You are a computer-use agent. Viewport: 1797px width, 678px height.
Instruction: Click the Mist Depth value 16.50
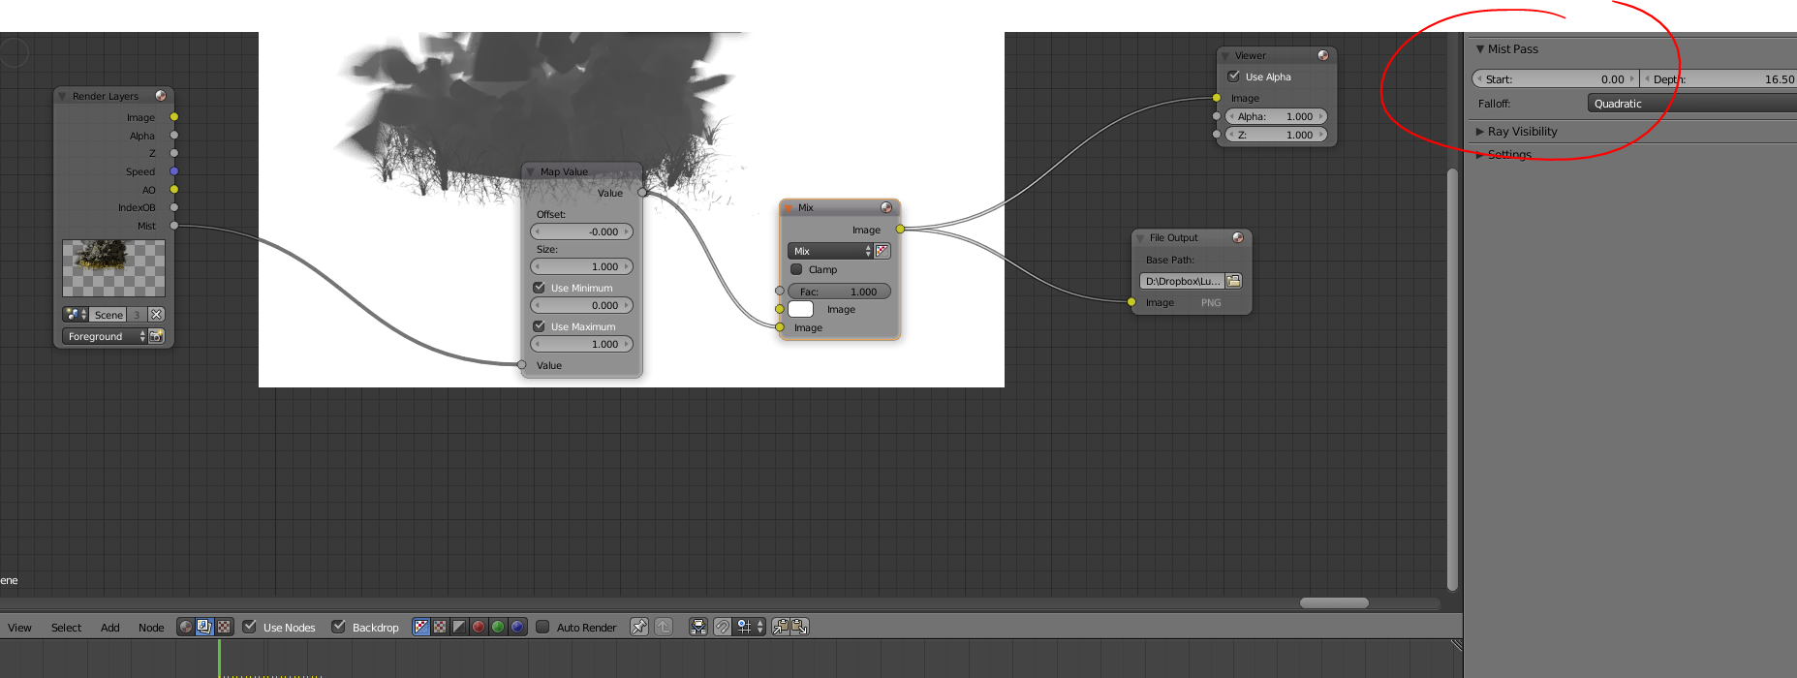(1720, 79)
